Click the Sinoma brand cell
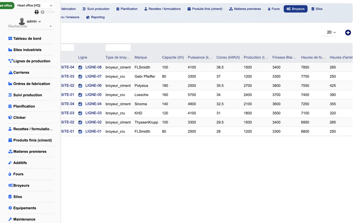 click(x=141, y=104)
